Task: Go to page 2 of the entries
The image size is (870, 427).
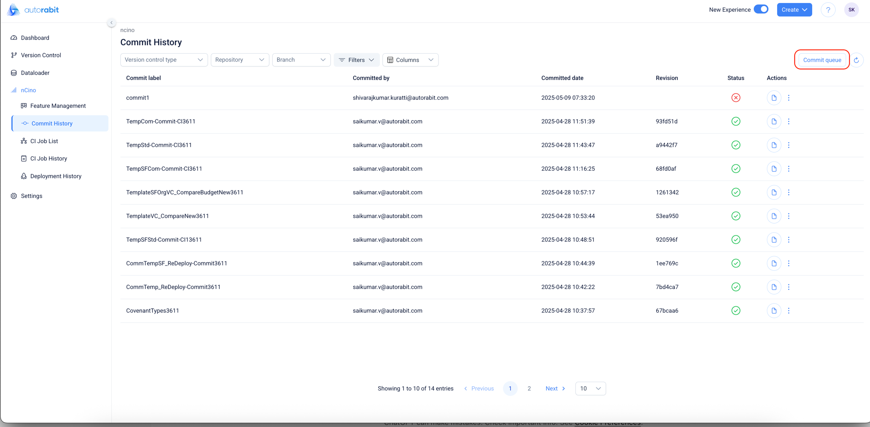Action: pos(529,388)
